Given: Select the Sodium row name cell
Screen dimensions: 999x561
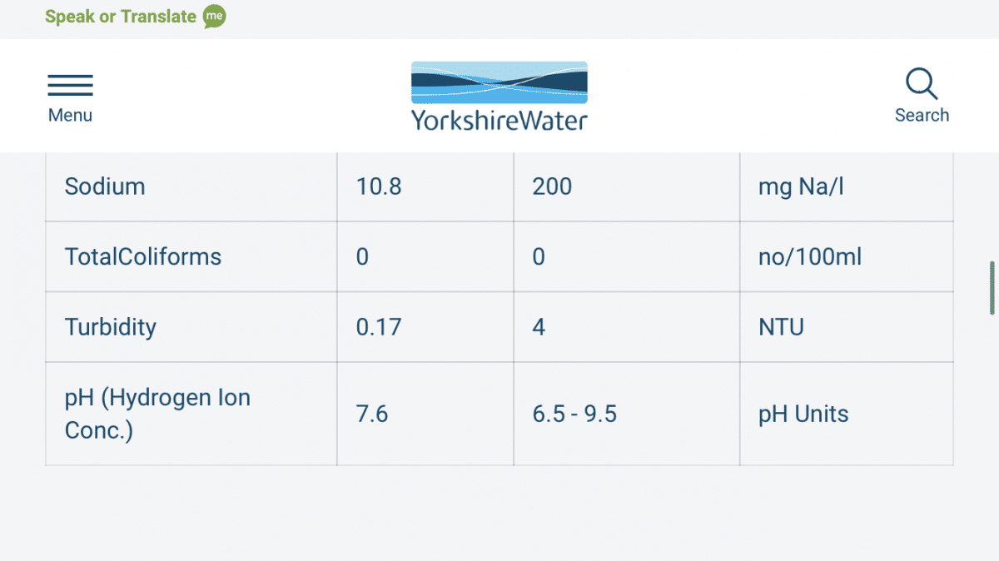Looking at the screenshot, I should coord(191,186).
